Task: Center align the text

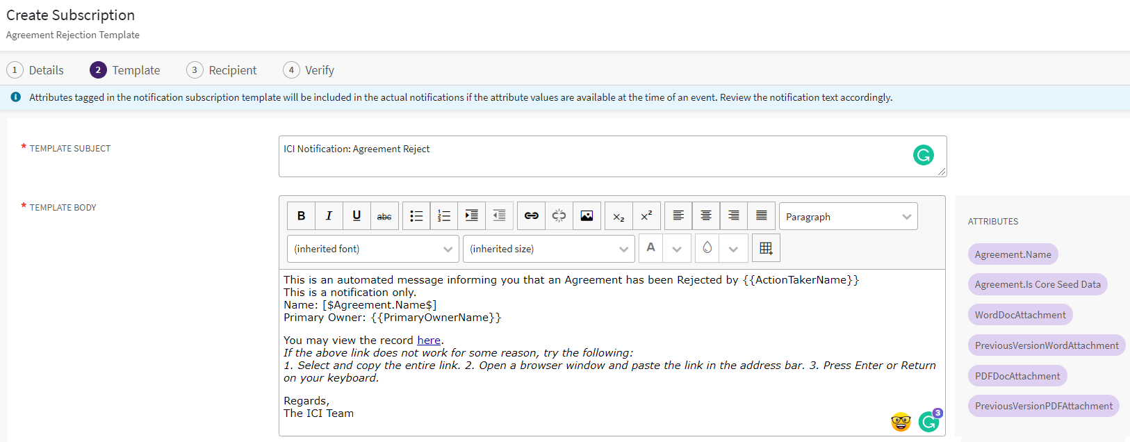Action: (706, 216)
